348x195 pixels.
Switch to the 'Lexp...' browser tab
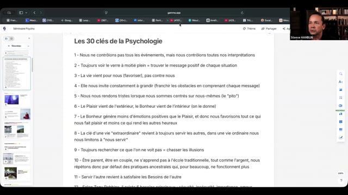[85, 21]
